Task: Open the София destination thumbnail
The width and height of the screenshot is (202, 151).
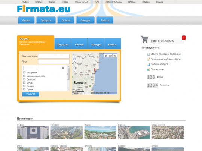Action: click(33, 132)
